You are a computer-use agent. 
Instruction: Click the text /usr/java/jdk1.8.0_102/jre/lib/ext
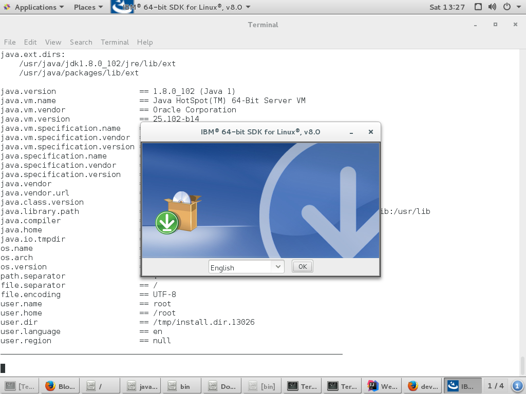point(97,64)
